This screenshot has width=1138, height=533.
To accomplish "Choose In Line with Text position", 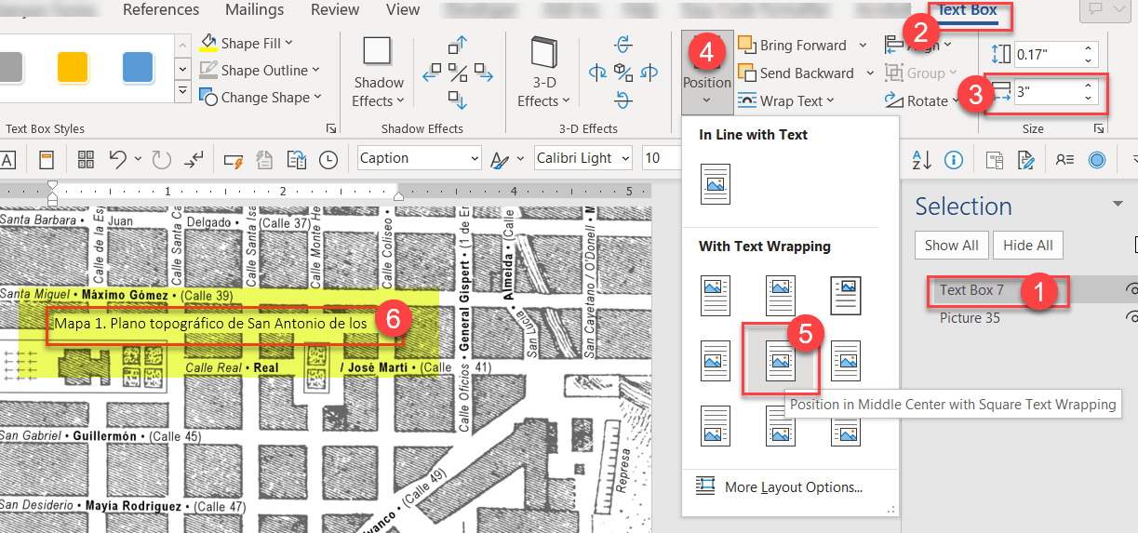I will (716, 184).
